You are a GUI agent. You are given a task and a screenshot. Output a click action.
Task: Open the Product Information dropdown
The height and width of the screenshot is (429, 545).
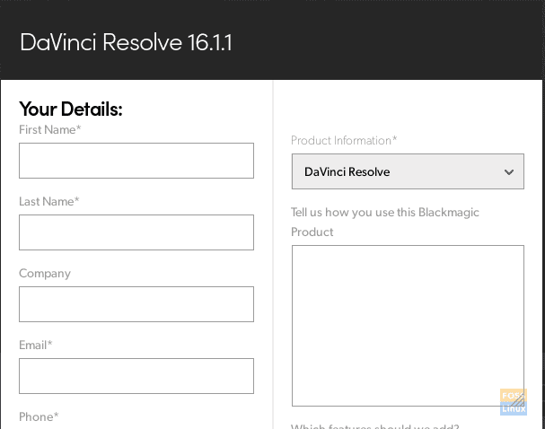coord(407,171)
